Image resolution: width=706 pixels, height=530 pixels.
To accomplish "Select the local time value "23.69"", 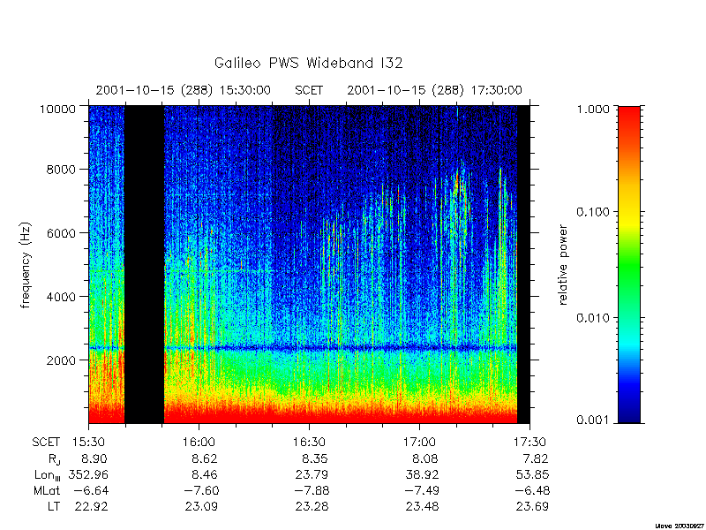I will pos(532,506).
